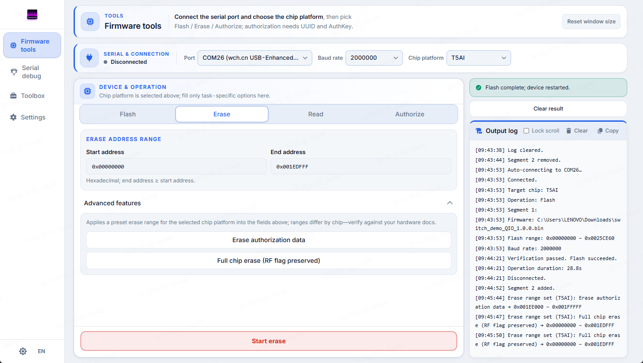The width and height of the screenshot is (643, 363).
Task: Click the Firmware tools chip icon in sidebar
Action: coord(13,45)
